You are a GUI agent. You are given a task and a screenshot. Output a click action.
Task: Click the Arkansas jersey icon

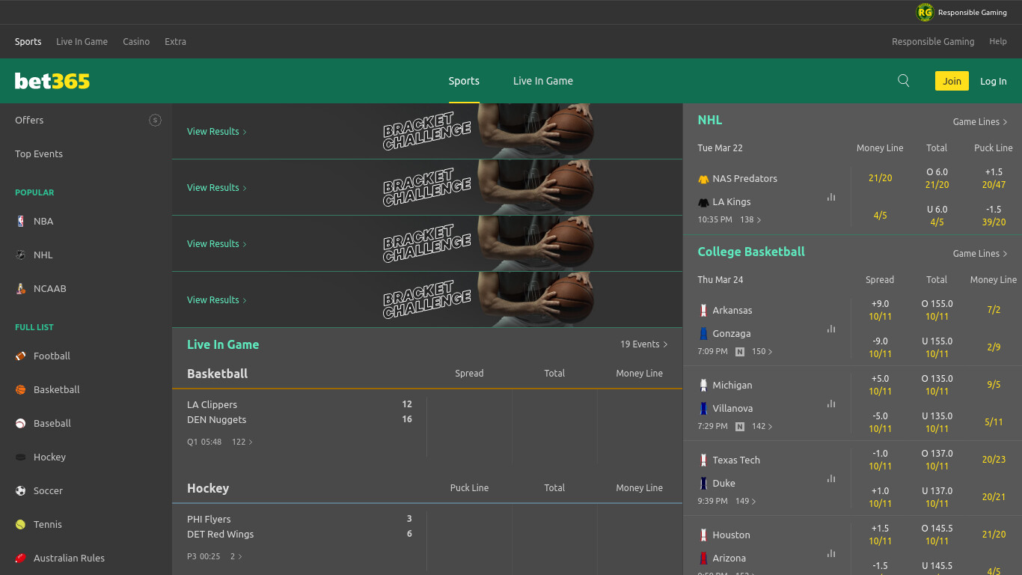(x=703, y=310)
